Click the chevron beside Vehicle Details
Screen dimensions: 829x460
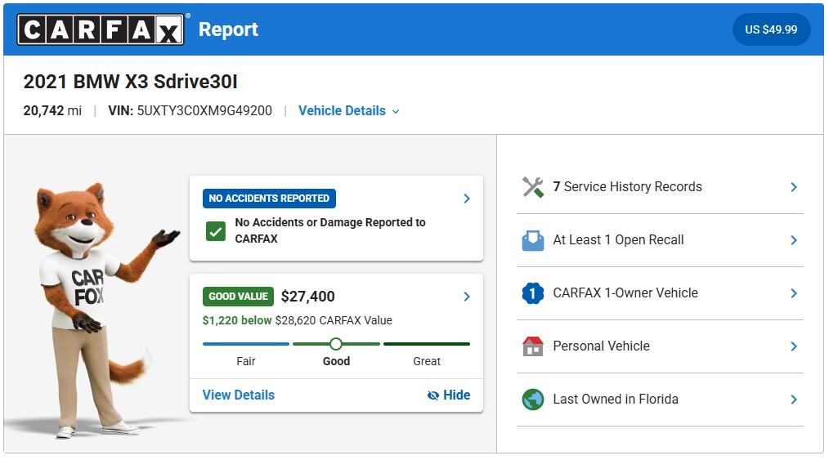[396, 111]
